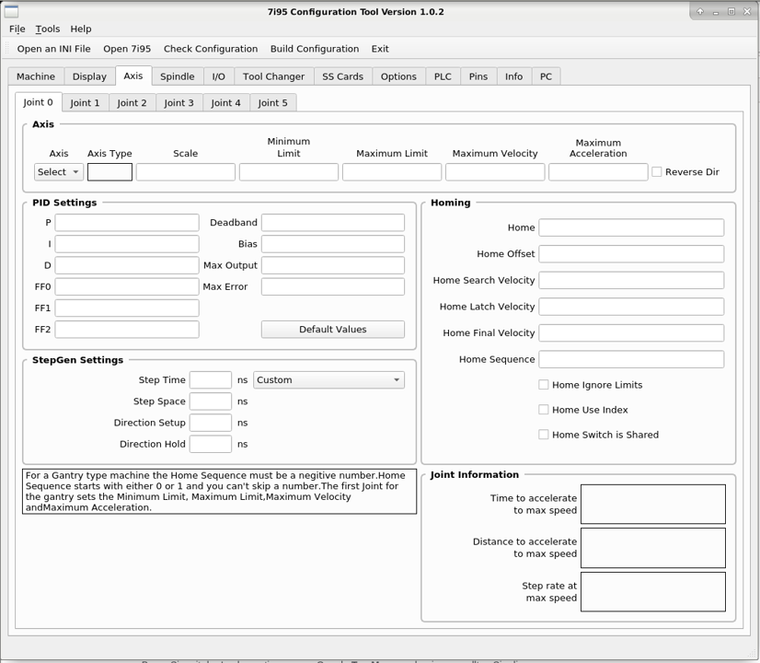
Task: Click the D gain input field
Action: (127, 265)
